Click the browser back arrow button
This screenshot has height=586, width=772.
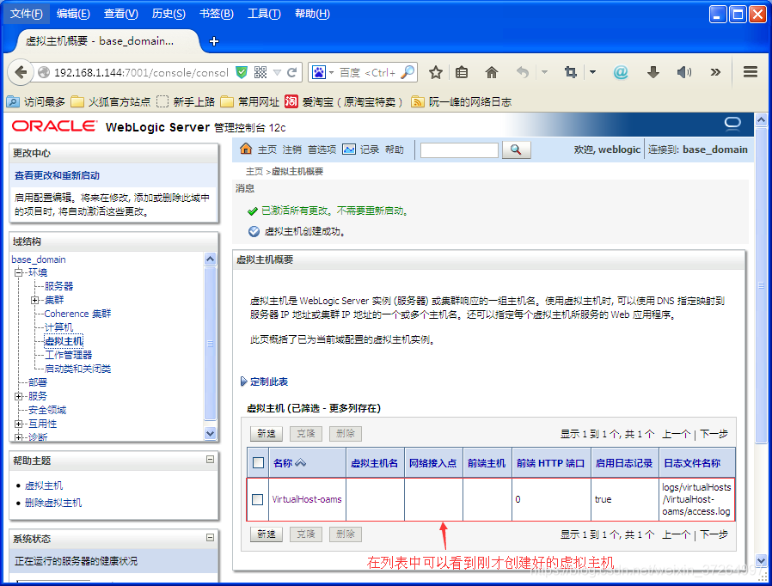point(21,72)
